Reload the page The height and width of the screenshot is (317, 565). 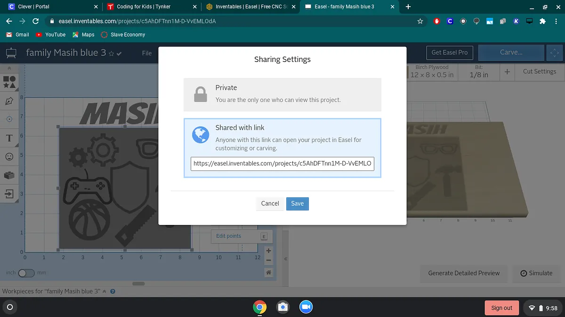35,21
